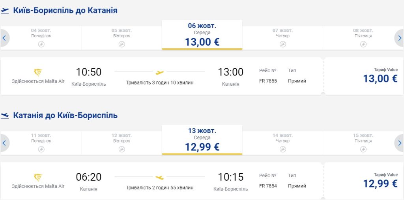Switch to the 12 жовт. Вівторок date tab
Viewport: 404px width, 200px height.
[122, 140]
